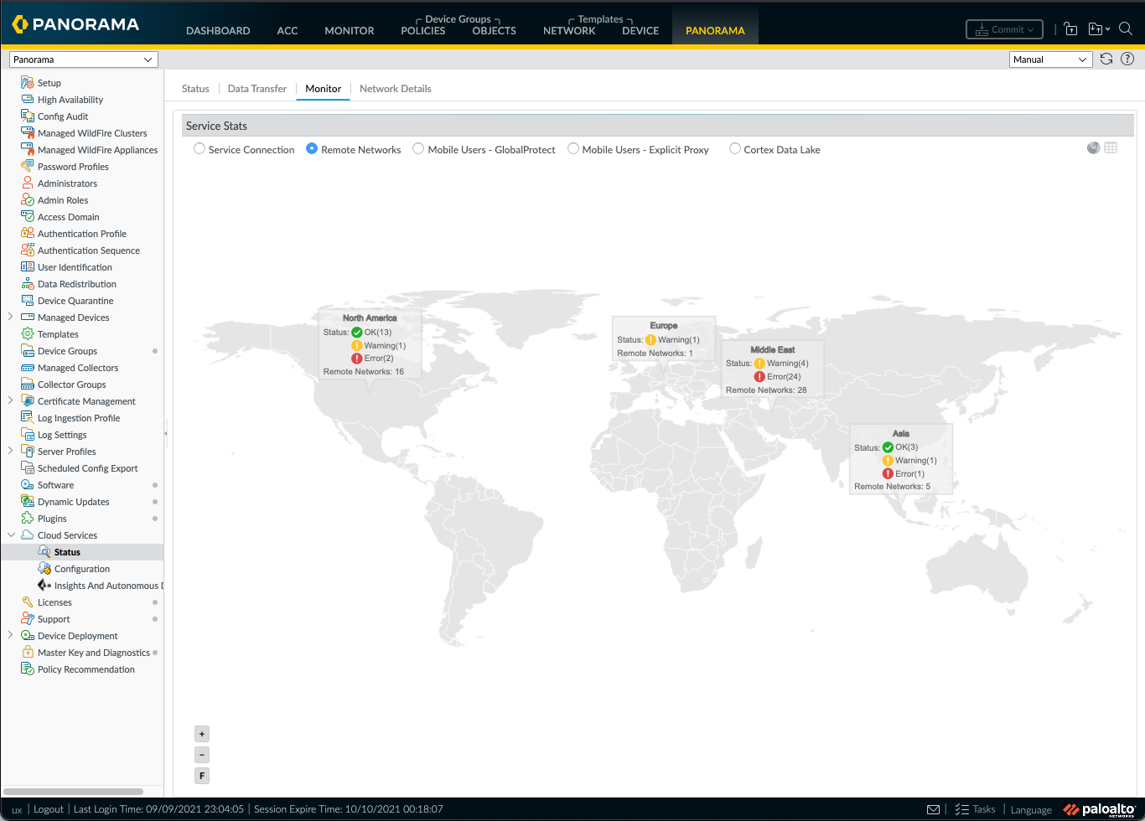Select the Remote Networks radio button
The height and width of the screenshot is (821, 1145).
pos(312,149)
